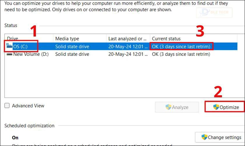Sort by Last analyzed or... column header
The height and width of the screenshot is (146, 245).
(x=127, y=39)
